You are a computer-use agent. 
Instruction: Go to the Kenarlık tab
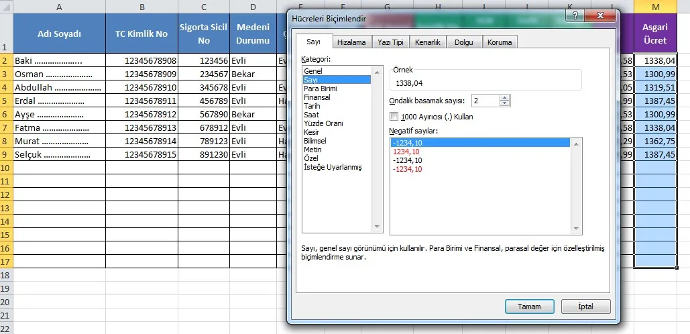(428, 42)
